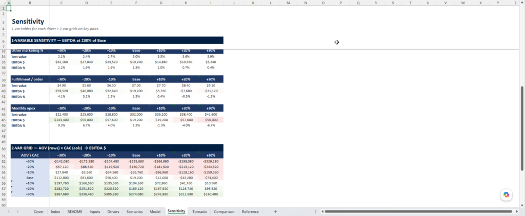The width and height of the screenshot is (525, 216).
Task: Select cell with value $6,240
Action: pyautogui.click(x=211, y=62)
